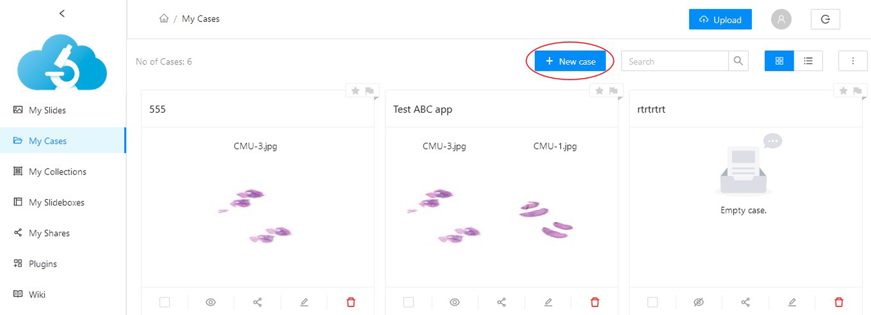The height and width of the screenshot is (315, 871).
Task: Click the logout icon button
Action: pyautogui.click(x=825, y=19)
